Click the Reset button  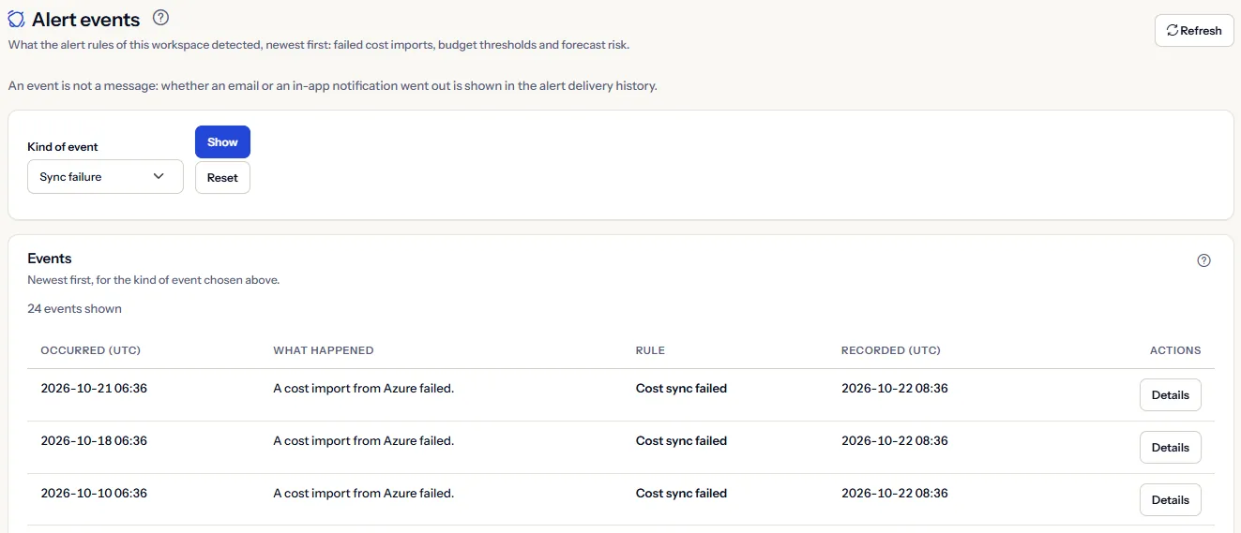(x=222, y=178)
